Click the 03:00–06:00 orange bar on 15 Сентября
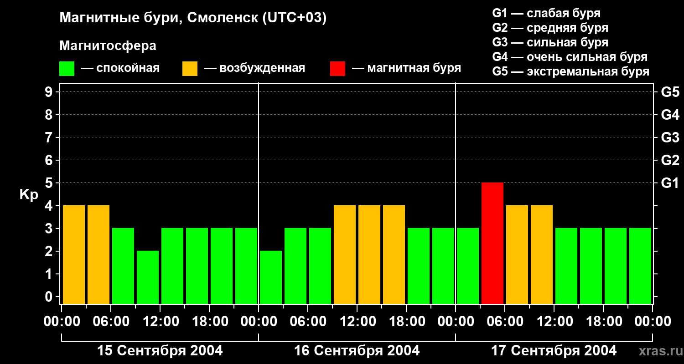 click(x=98, y=254)
